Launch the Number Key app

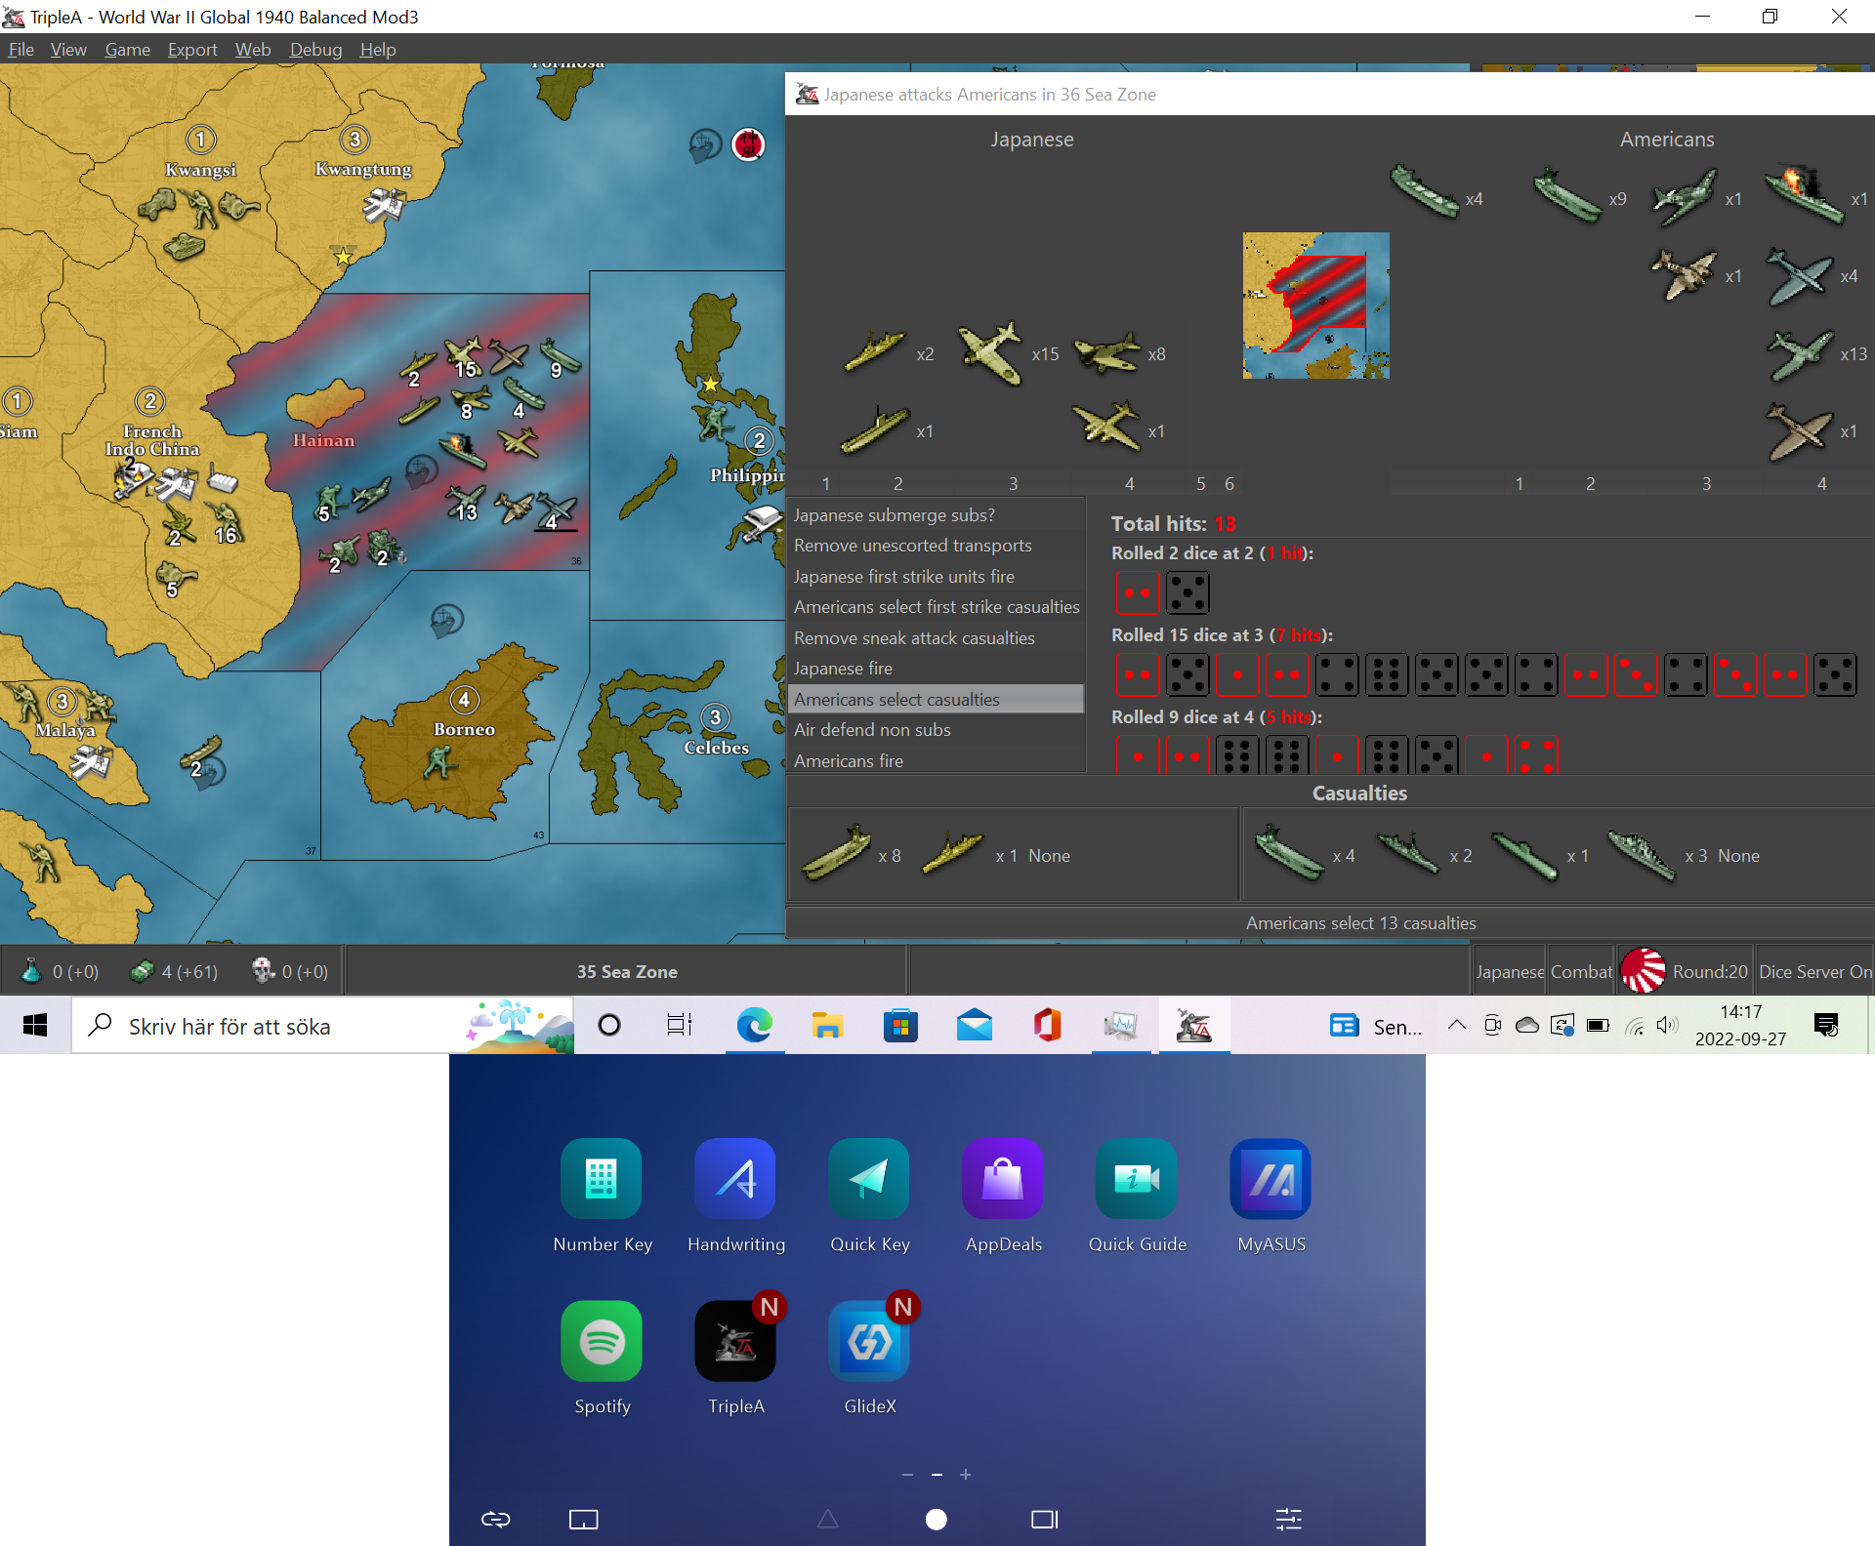click(x=602, y=1179)
